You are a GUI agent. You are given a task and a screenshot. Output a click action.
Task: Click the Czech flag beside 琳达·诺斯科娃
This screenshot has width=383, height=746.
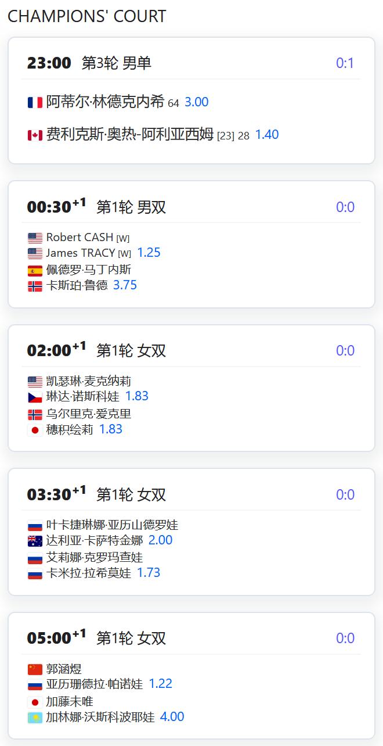(35, 397)
